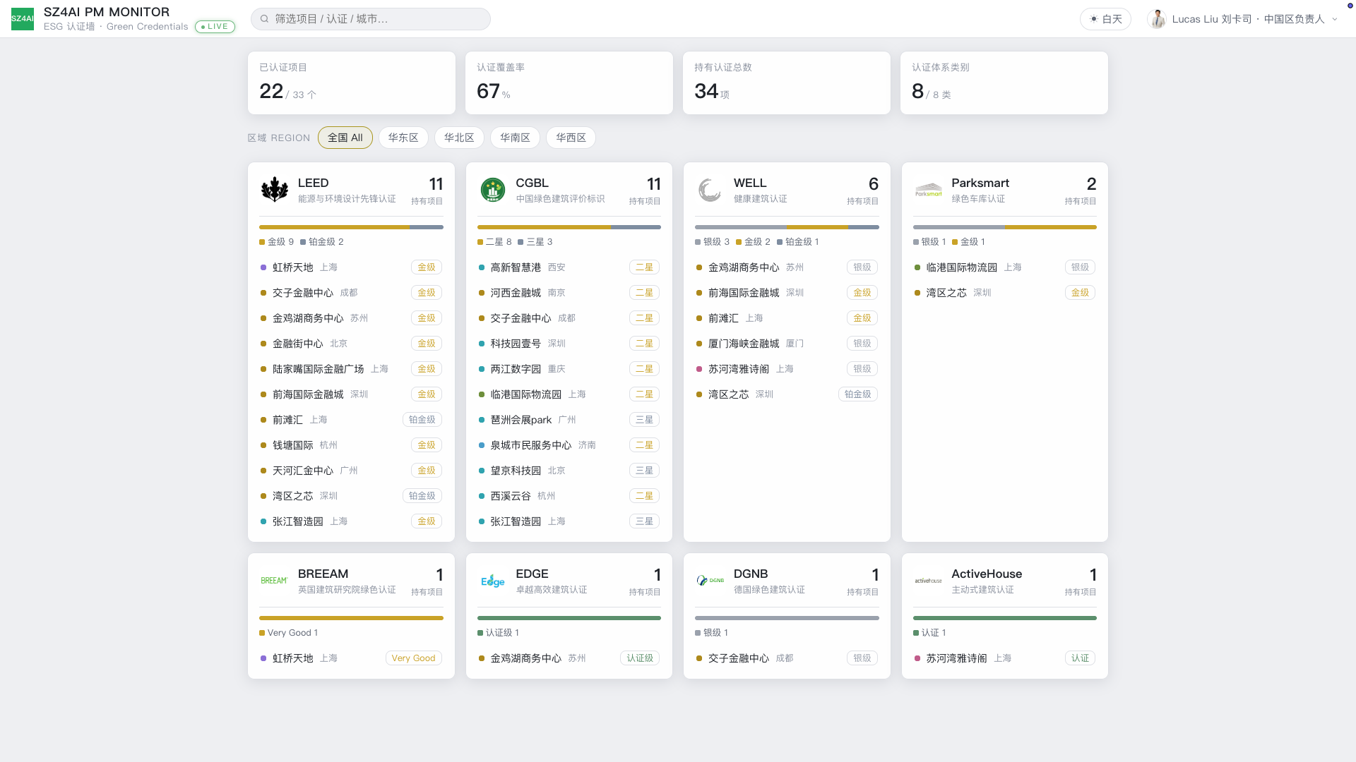The image size is (1356, 762).
Task: Click the Parksmart logo
Action: 928,190
